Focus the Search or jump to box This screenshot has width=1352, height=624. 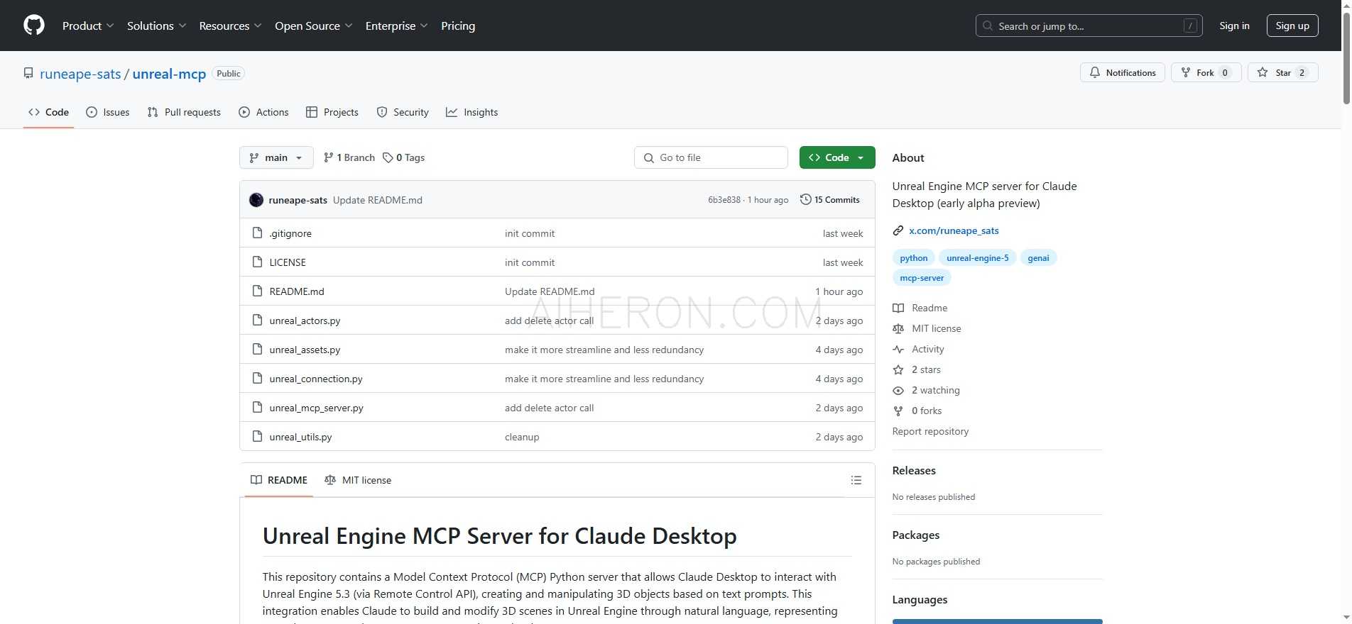pyautogui.click(x=1089, y=26)
